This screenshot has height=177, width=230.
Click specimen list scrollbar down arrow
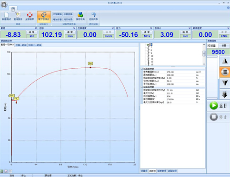[204, 64]
